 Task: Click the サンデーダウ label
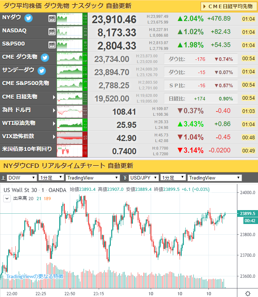(x=18, y=70)
